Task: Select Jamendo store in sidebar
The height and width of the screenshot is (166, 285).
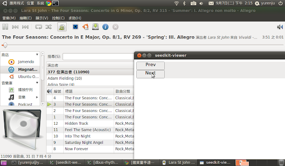Action: pyautogui.click(x=20, y=62)
